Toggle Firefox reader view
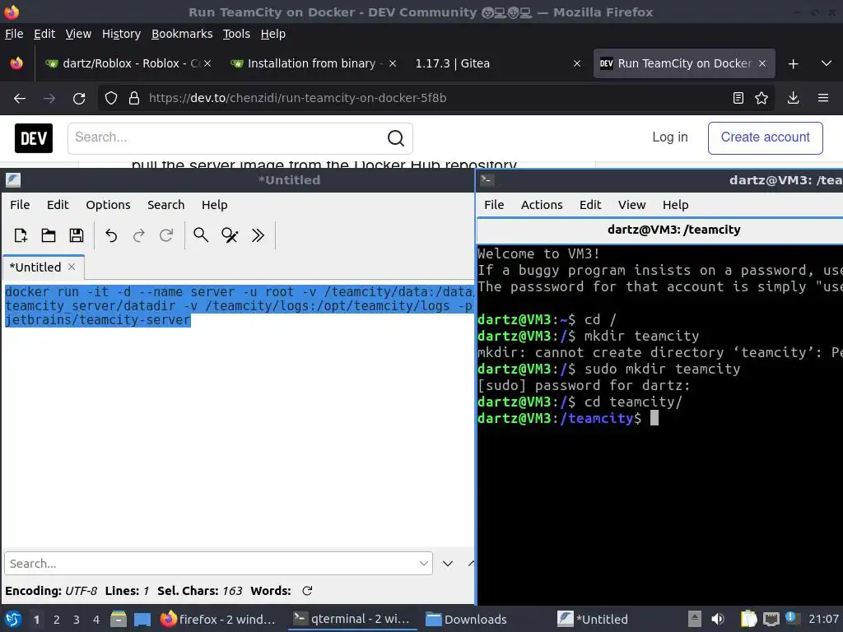The width and height of the screenshot is (843, 632). (738, 98)
